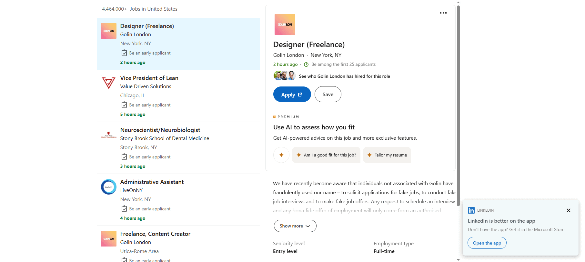Screen dimensions: 585x262
Task: Select 'Am I a good fit for this job?'
Action: click(326, 155)
